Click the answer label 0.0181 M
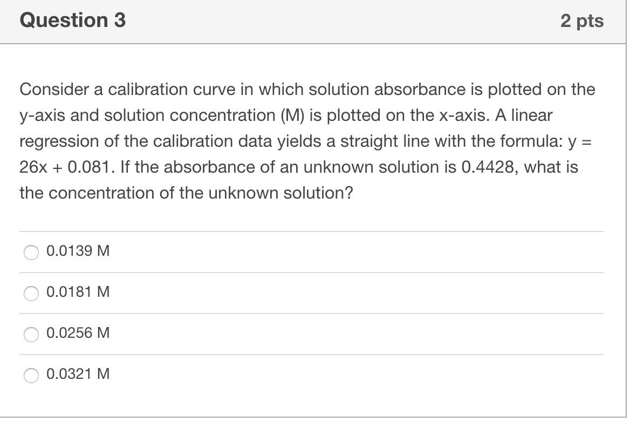The image size is (630, 422). [x=78, y=292]
